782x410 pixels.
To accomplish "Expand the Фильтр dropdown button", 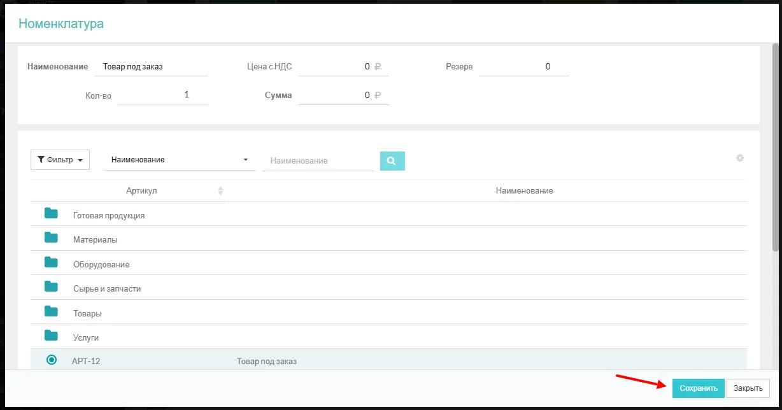I will pyautogui.click(x=60, y=160).
